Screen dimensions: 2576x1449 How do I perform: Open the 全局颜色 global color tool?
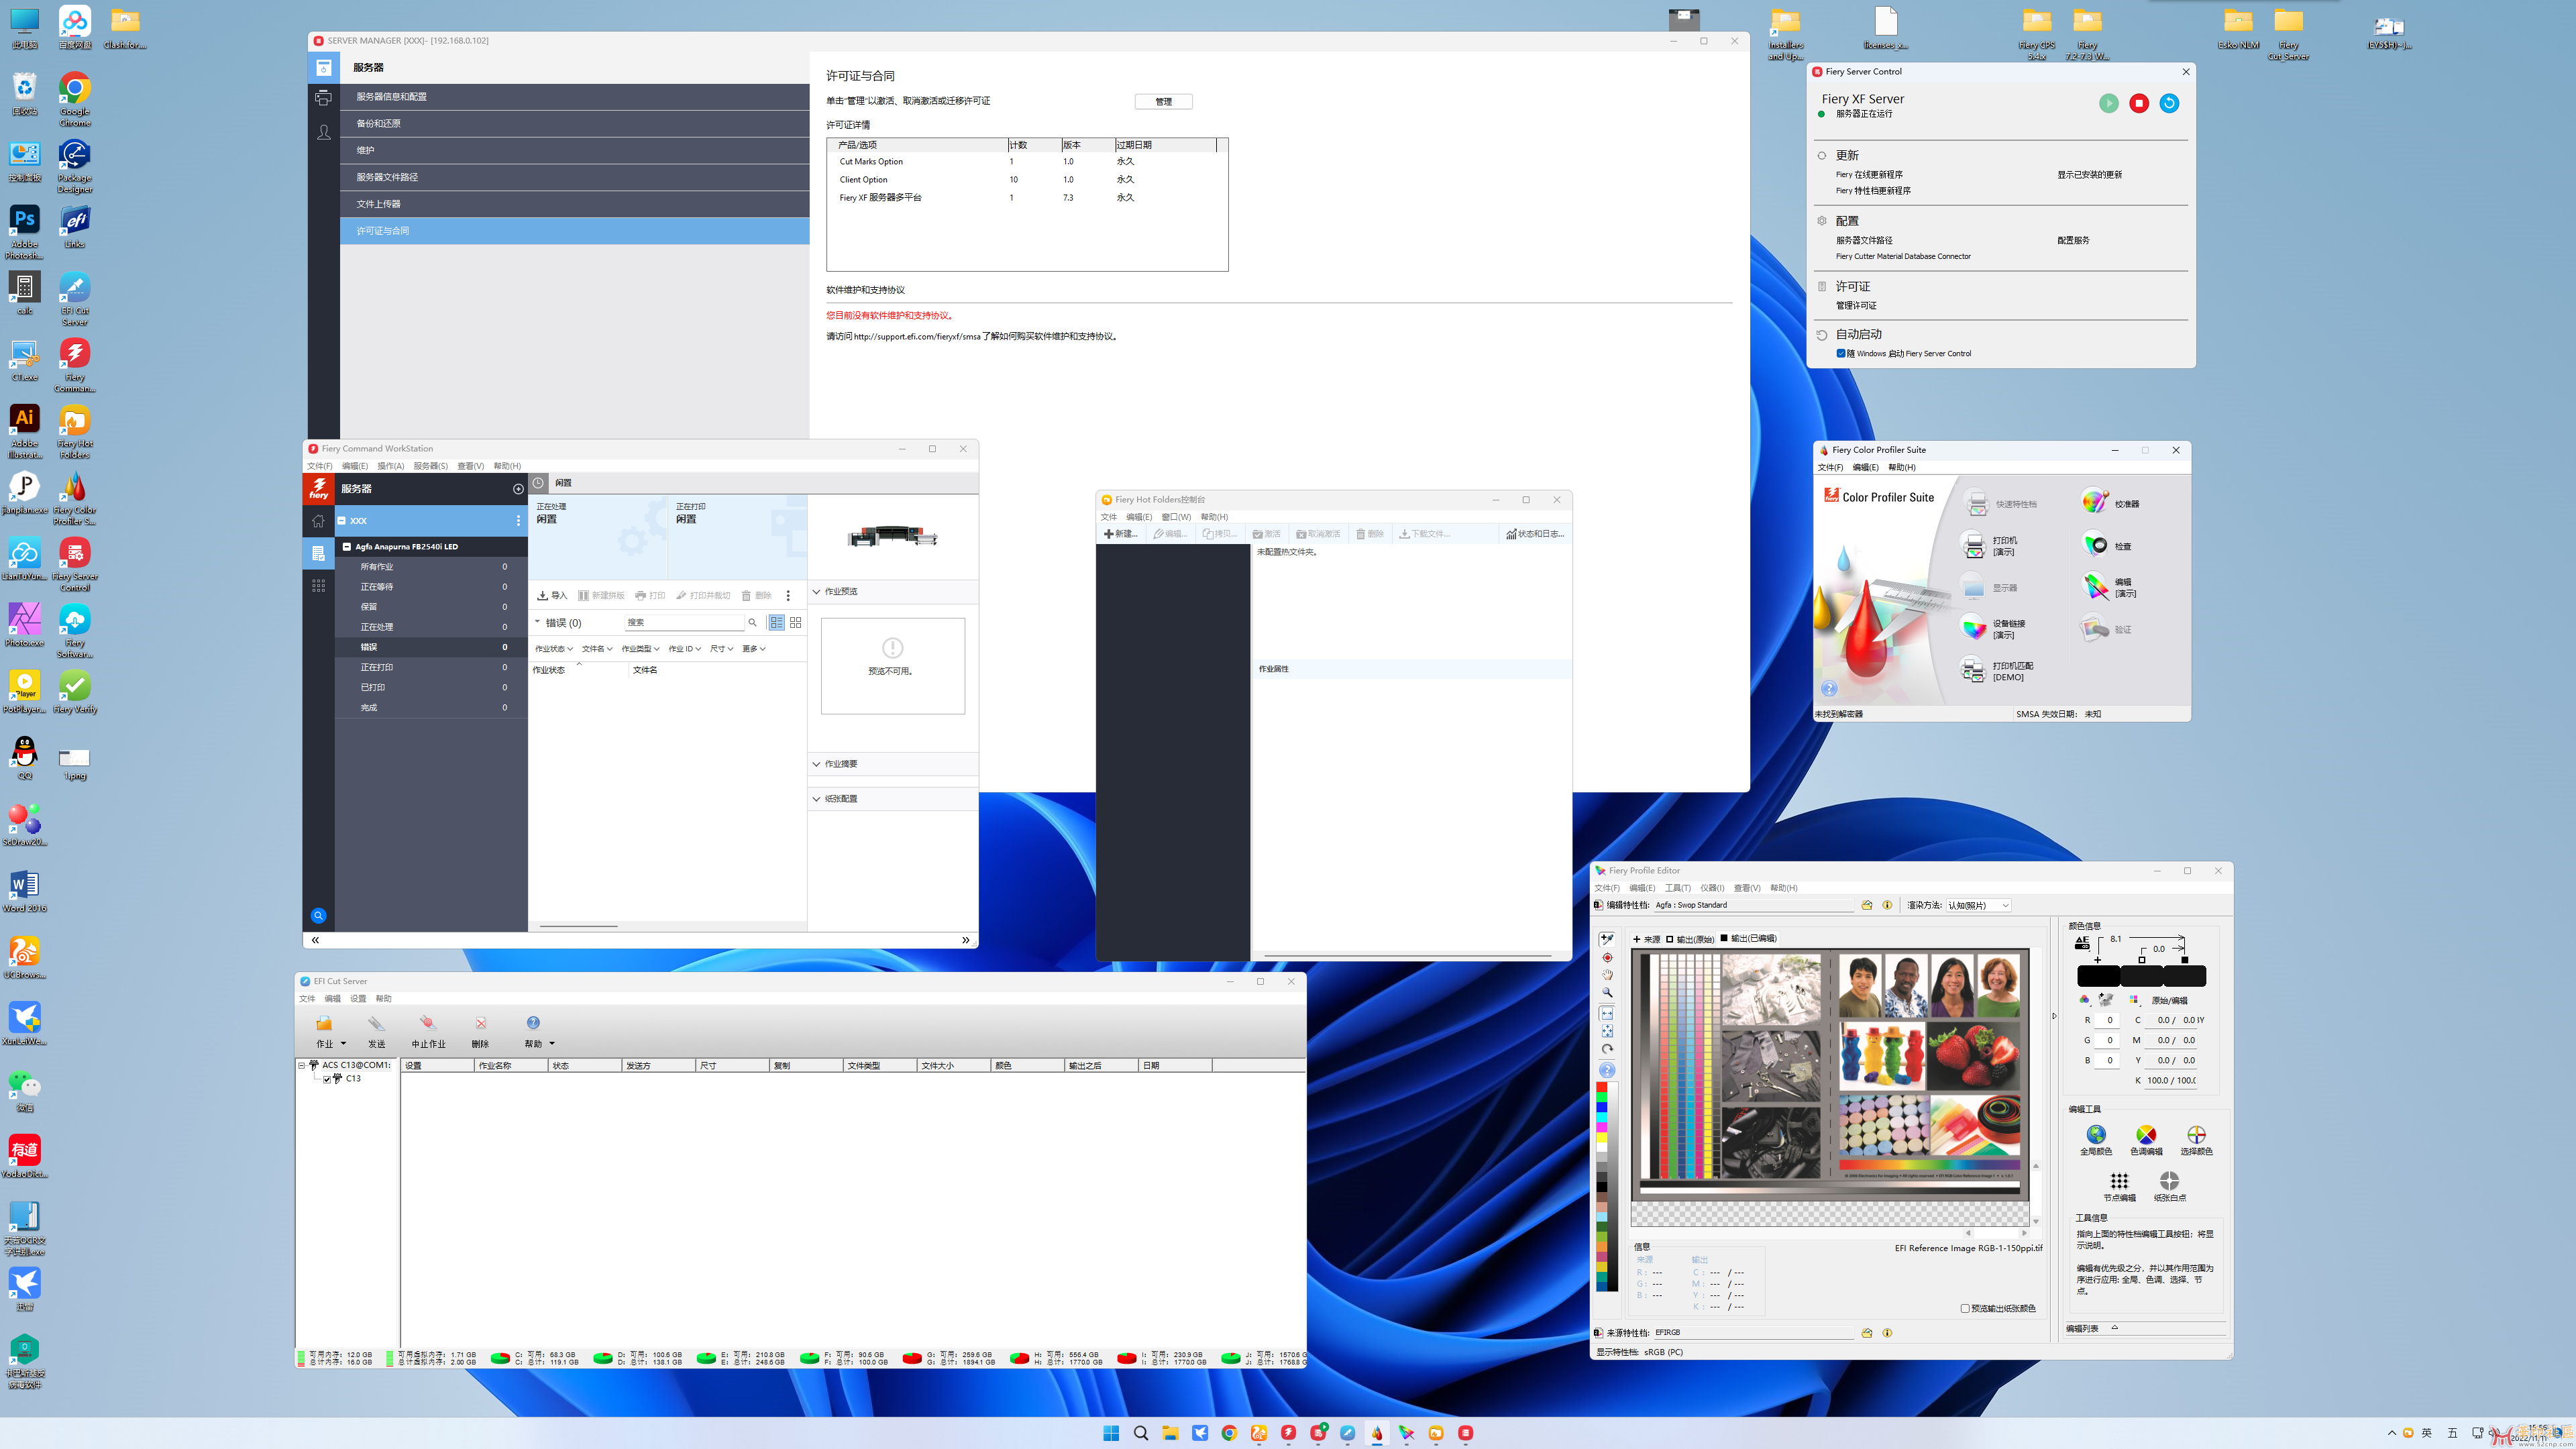[x=2096, y=1139]
